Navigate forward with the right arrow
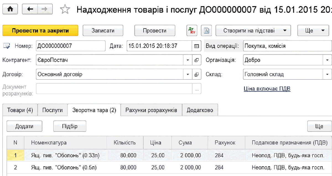The height and width of the screenshot is (176, 332). coord(45,9)
